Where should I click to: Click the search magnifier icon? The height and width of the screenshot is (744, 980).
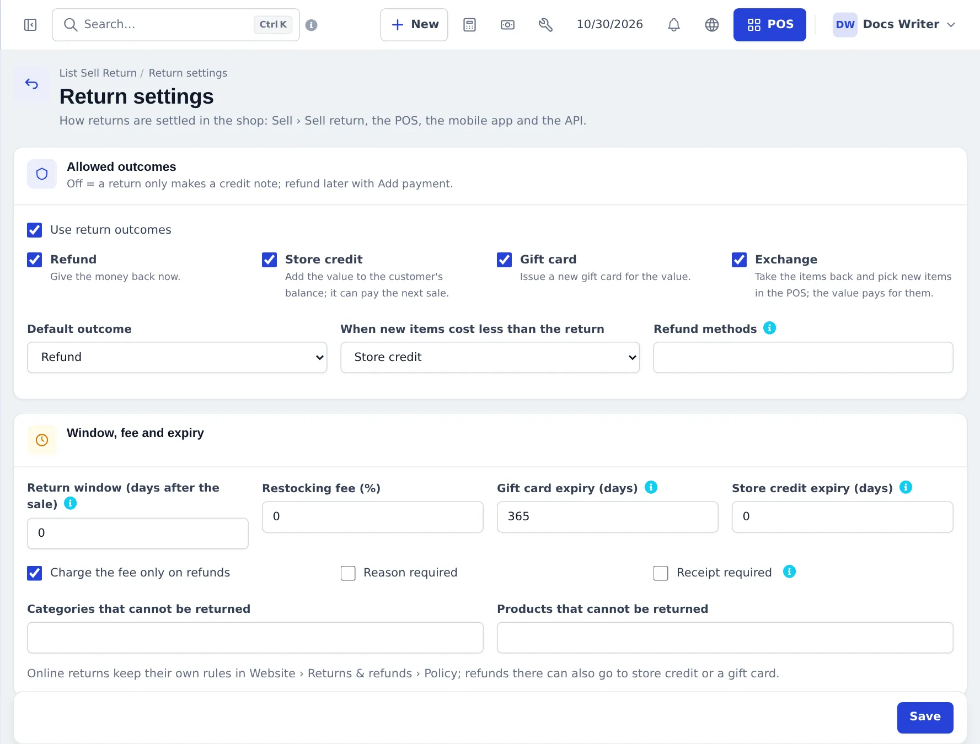tap(70, 25)
